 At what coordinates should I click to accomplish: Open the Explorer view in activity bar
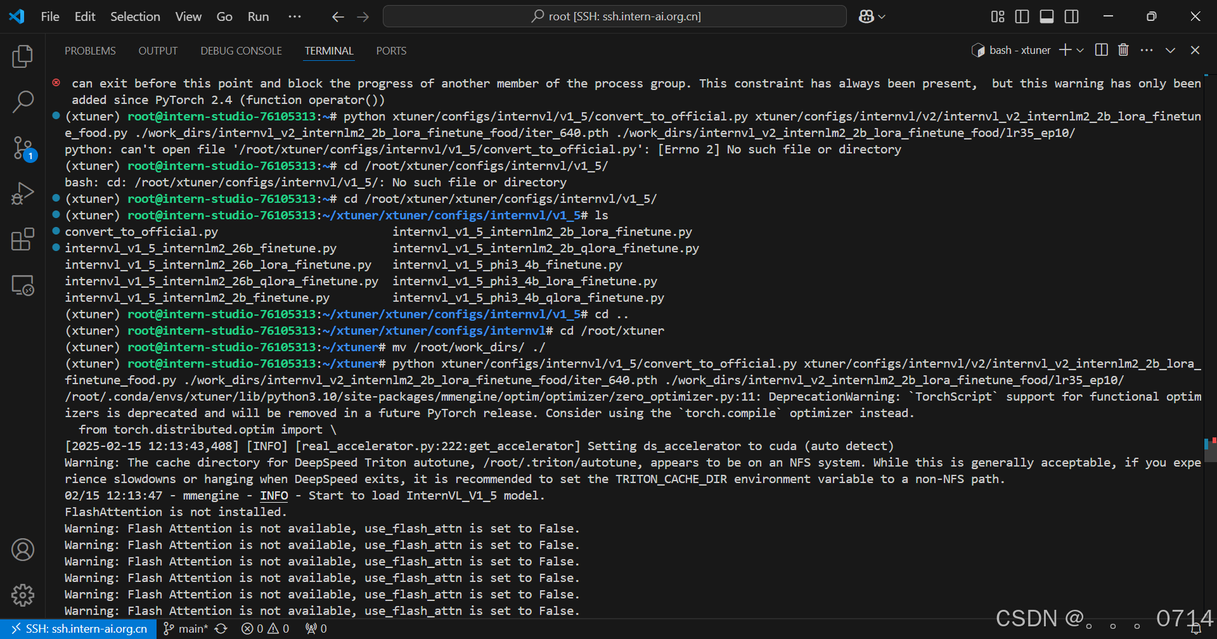pyautogui.click(x=23, y=56)
